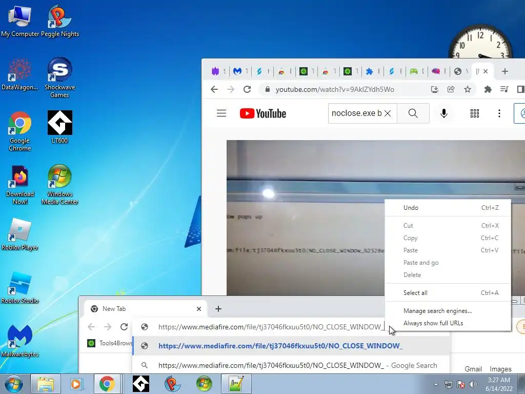Open Manage search engines option
Image resolution: width=525 pixels, height=394 pixels.
pyautogui.click(x=448, y=311)
